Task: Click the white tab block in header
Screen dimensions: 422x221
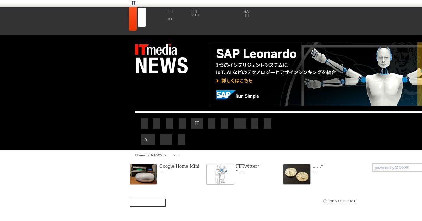Action: (x=142, y=18)
